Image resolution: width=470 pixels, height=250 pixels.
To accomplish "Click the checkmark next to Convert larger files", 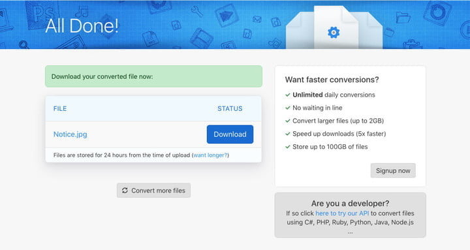I will (x=288, y=121).
